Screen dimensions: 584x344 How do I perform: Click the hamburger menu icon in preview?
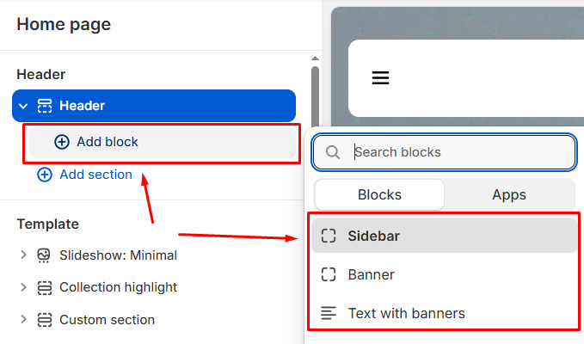click(380, 78)
